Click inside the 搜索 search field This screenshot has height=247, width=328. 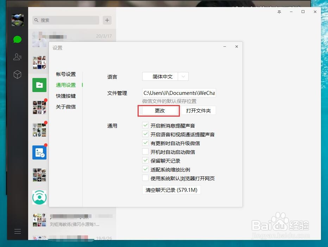[x=65, y=20]
